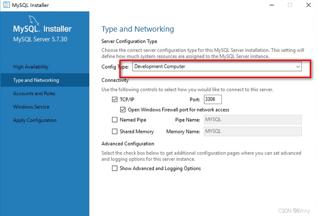318x216 pixels.
Task: Click the MySQL Server 5.7.30 text
Action: pos(40,39)
